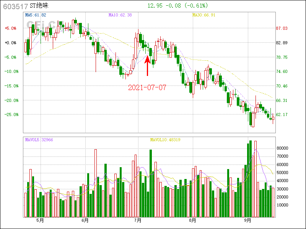
Task: Click the 9月 month label
Action: [x=247, y=220]
